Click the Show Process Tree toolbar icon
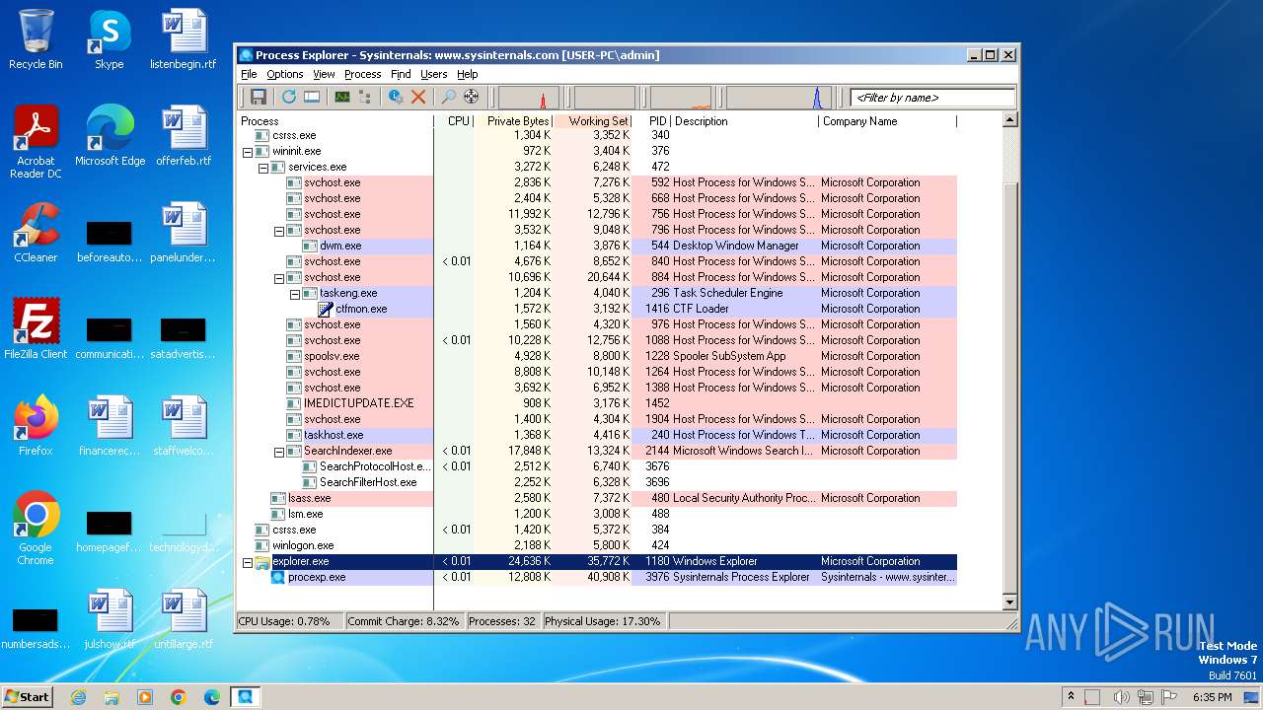1263x710 pixels. click(x=365, y=97)
